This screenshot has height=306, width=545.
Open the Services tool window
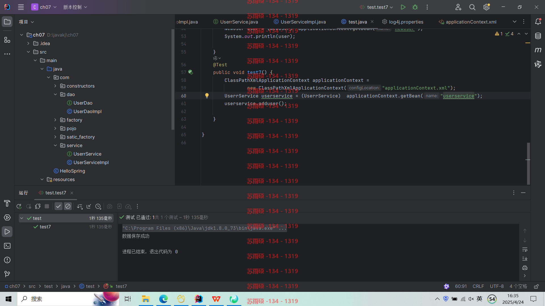7,218
